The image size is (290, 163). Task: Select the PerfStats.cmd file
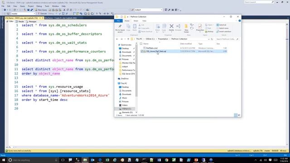click(x=152, y=48)
